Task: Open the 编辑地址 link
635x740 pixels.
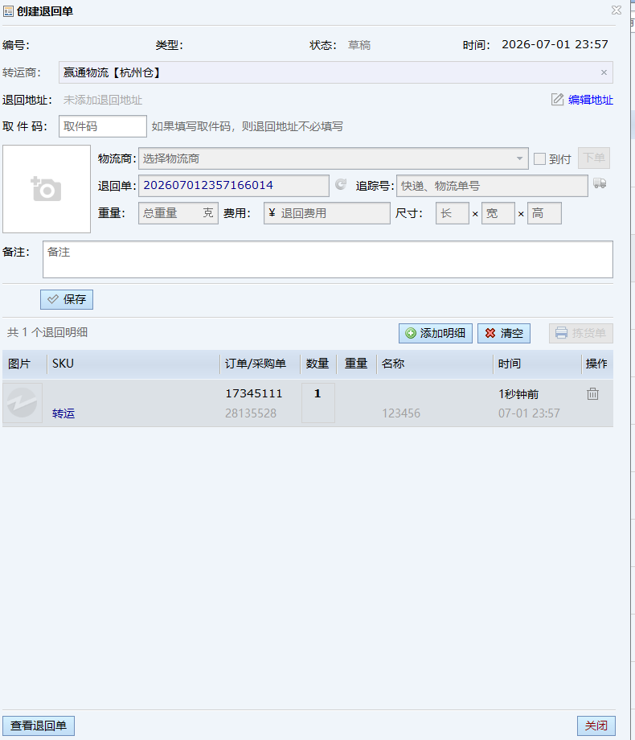Action: [x=591, y=100]
